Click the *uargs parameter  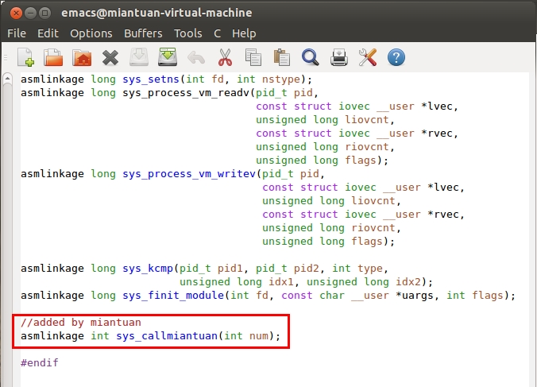[x=415, y=296]
